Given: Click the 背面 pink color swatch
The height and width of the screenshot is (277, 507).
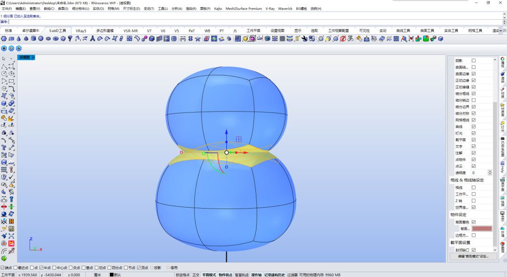Looking at the screenshot, I should (x=482, y=229).
